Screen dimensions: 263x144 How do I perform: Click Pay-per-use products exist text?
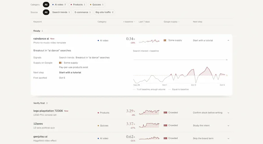(73, 67)
